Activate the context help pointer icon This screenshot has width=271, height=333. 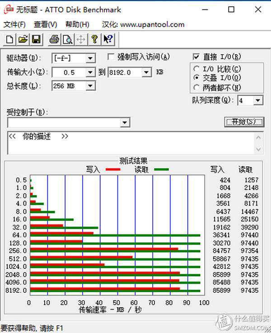click(x=108, y=39)
